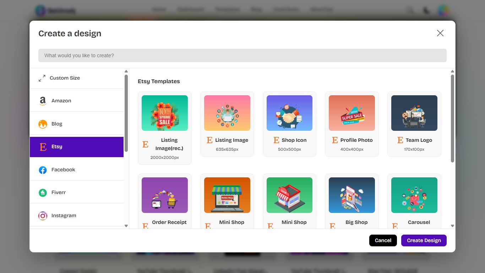Viewport: 485px width, 273px height.
Task: Pick the Shop Icon handshake thumbnail
Action: coord(289,113)
